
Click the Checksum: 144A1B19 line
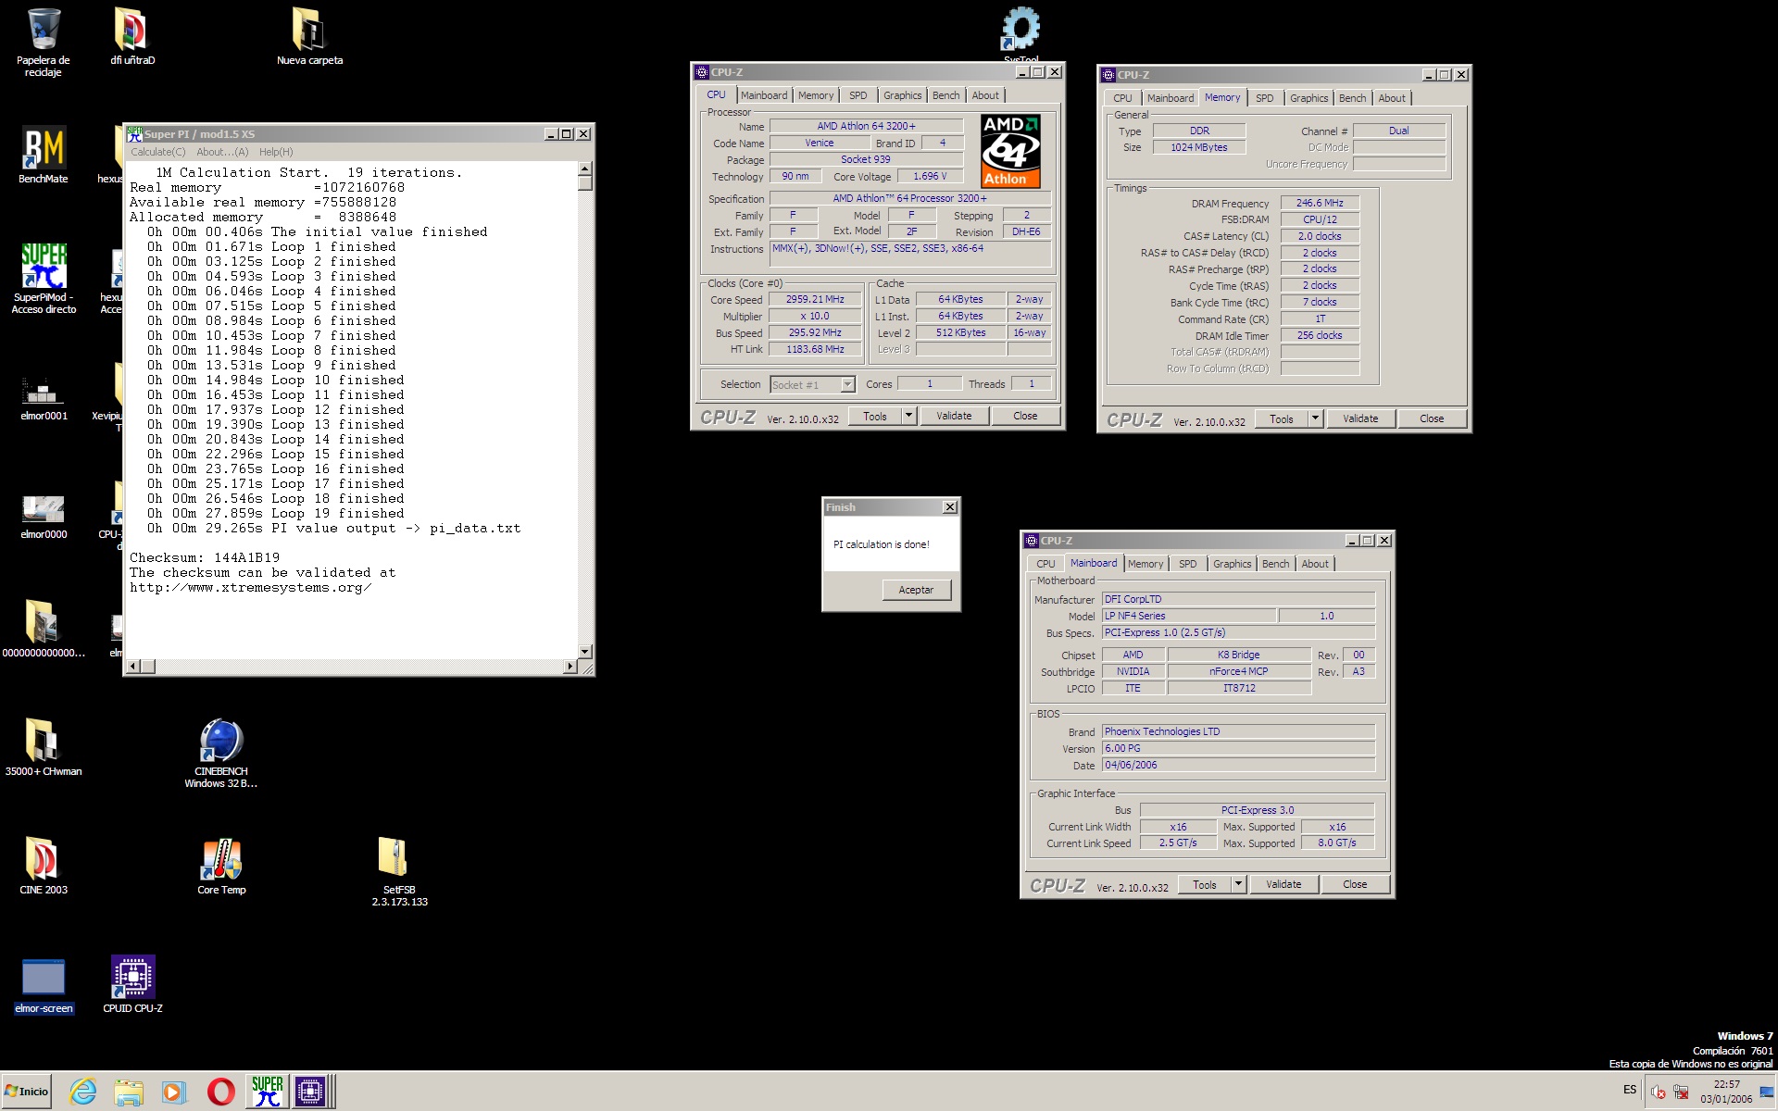pos(205,558)
